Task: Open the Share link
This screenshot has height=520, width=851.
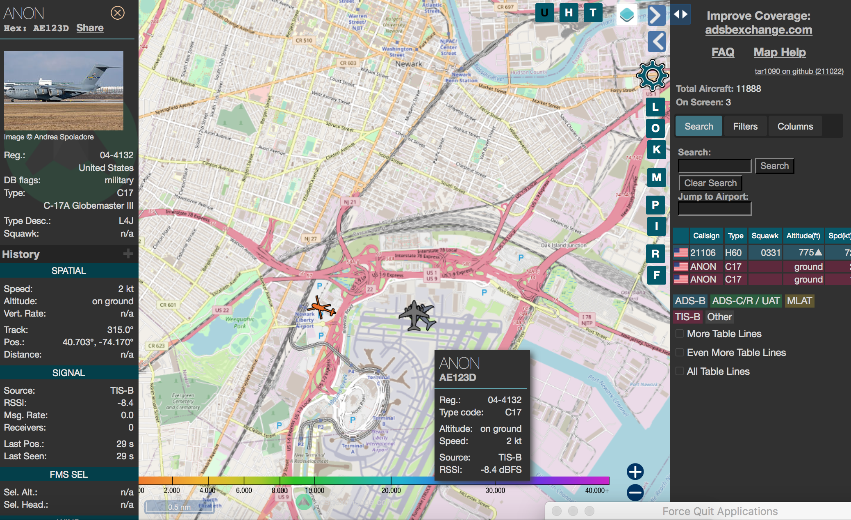Action: coord(90,28)
